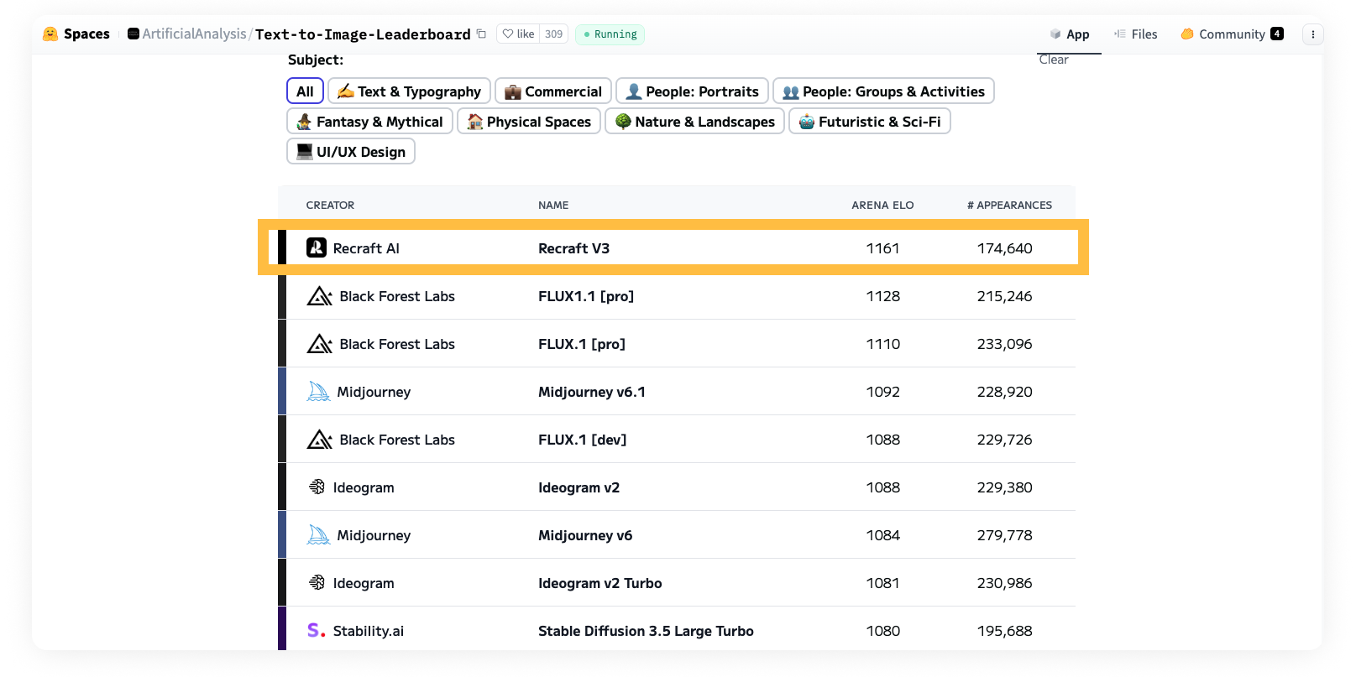Viewport: 1356px width, 677px height.
Task: Sort by the NAME column header
Action: pos(553,205)
